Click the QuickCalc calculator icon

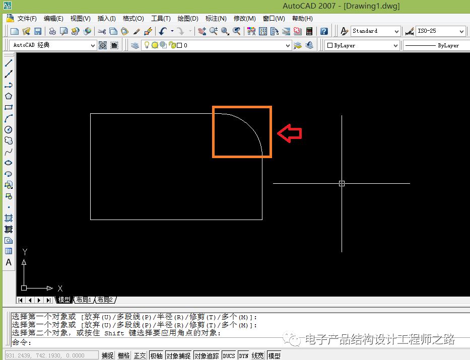coord(309,31)
